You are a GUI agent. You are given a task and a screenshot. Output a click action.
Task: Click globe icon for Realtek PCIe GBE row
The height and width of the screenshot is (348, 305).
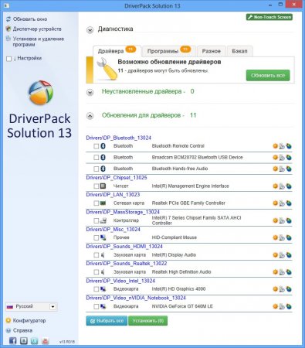click(289, 203)
